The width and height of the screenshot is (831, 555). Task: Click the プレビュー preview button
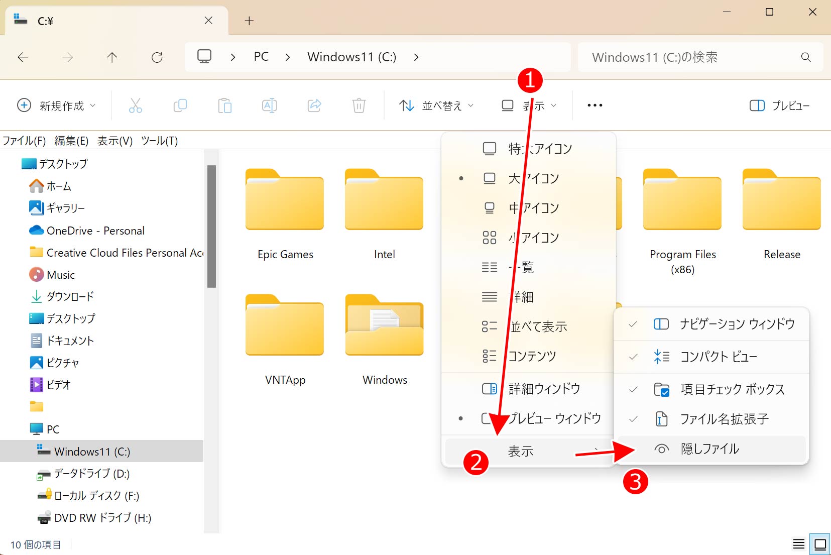click(779, 105)
